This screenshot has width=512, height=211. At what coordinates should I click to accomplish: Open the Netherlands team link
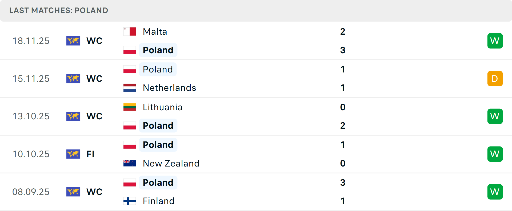point(169,88)
